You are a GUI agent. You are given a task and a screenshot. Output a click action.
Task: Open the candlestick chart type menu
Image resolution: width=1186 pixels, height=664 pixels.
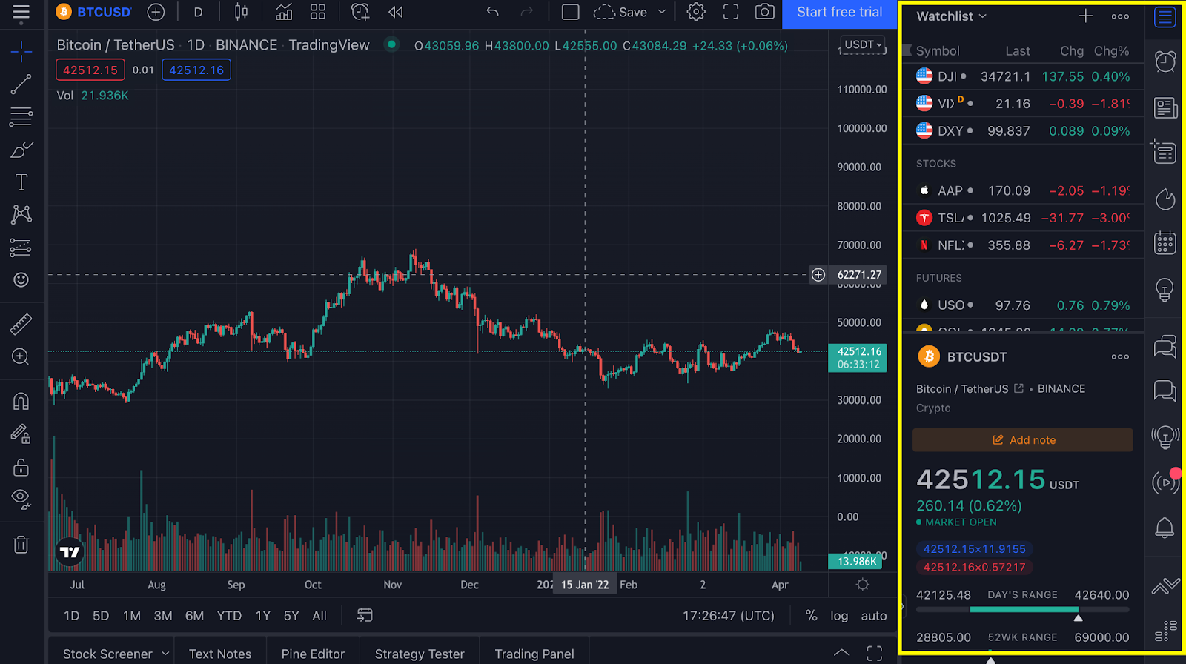pyautogui.click(x=241, y=12)
